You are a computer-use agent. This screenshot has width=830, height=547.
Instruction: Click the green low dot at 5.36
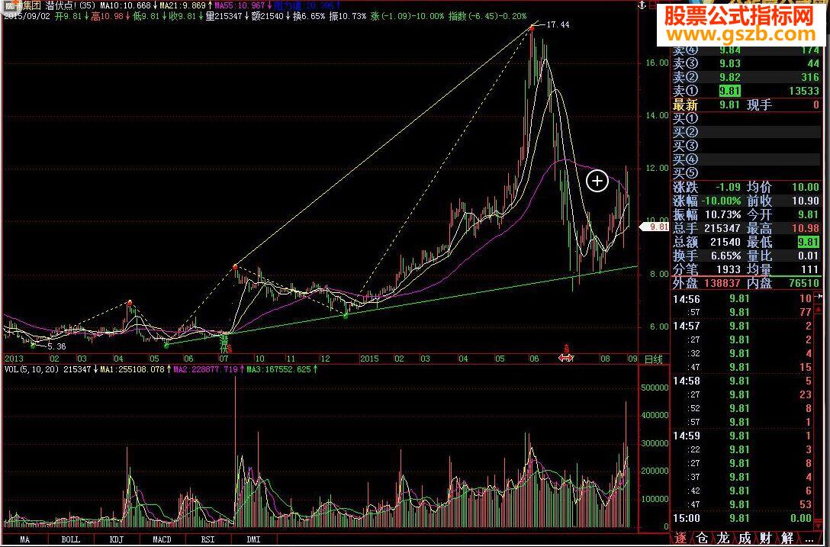(33, 346)
